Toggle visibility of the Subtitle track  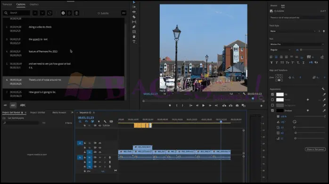pos(100,125)
